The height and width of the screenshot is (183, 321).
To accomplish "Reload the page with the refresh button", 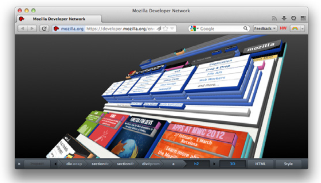I will (44, 29).
